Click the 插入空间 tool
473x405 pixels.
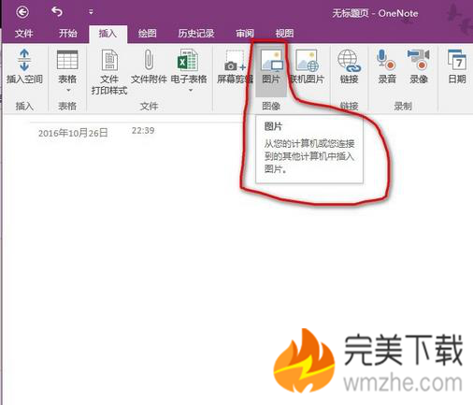click(24, 66)
